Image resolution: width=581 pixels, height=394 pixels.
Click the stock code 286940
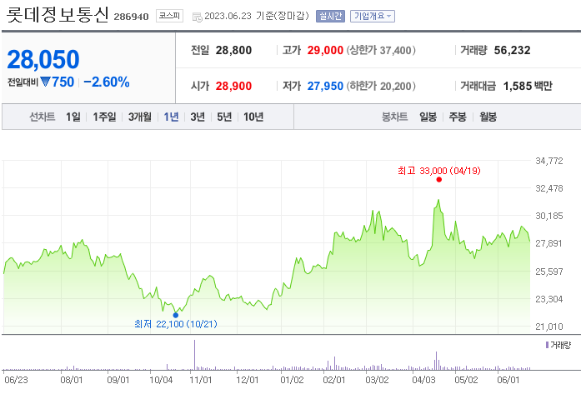(x=131, y=17)
